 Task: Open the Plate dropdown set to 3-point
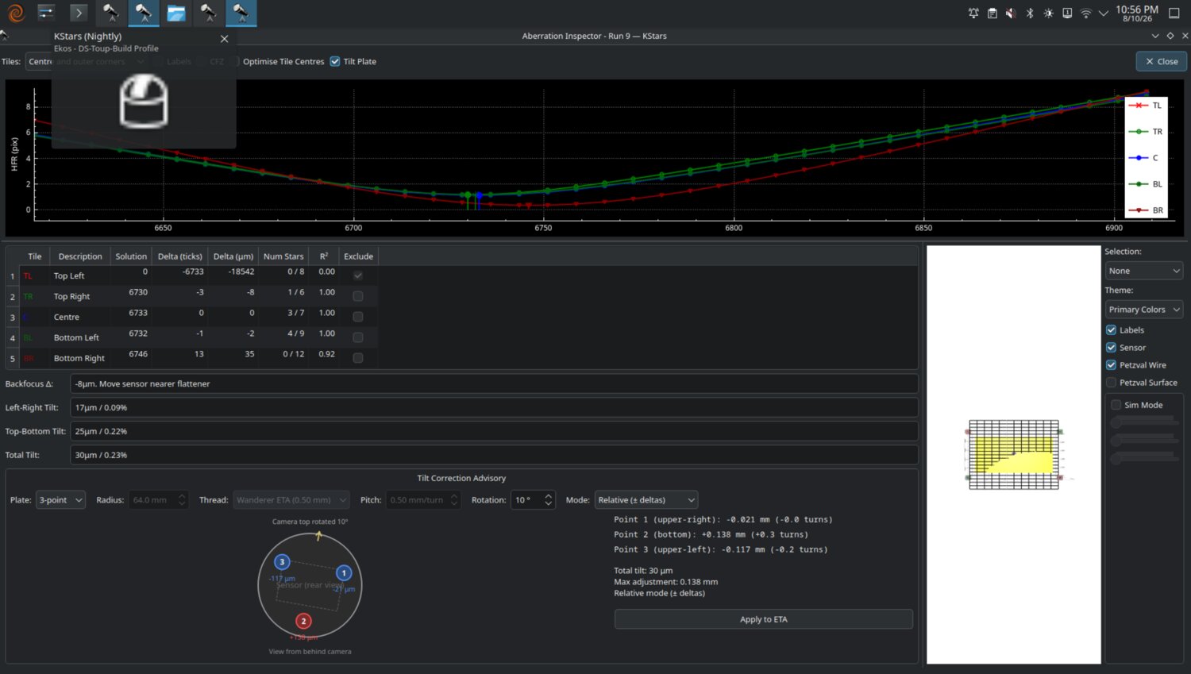pyautogui.click(x=61, y=500)
